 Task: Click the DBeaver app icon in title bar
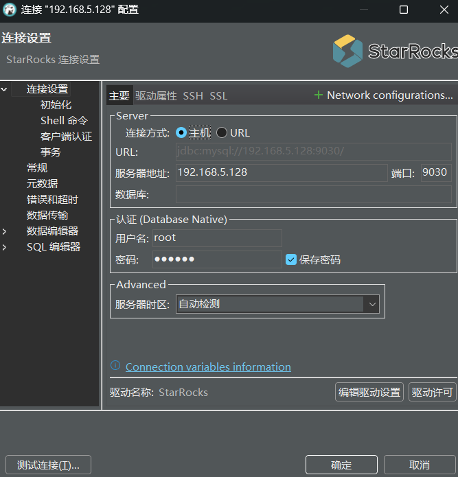[10, 10]
